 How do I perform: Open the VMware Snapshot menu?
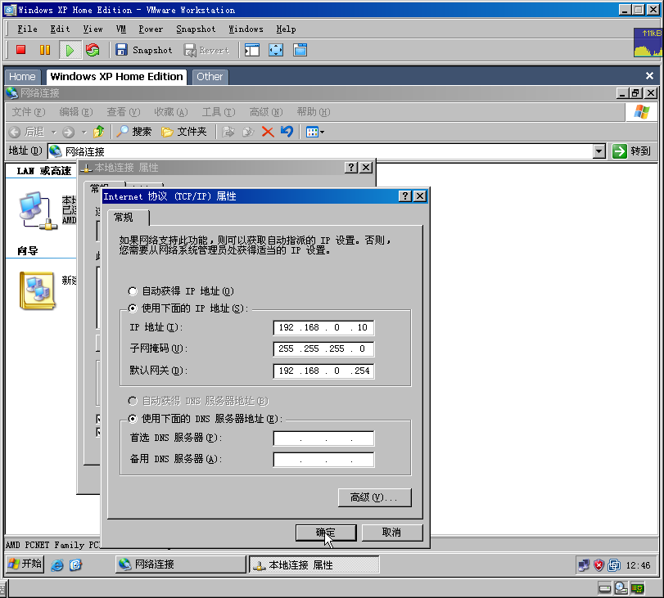click(196, 29)
